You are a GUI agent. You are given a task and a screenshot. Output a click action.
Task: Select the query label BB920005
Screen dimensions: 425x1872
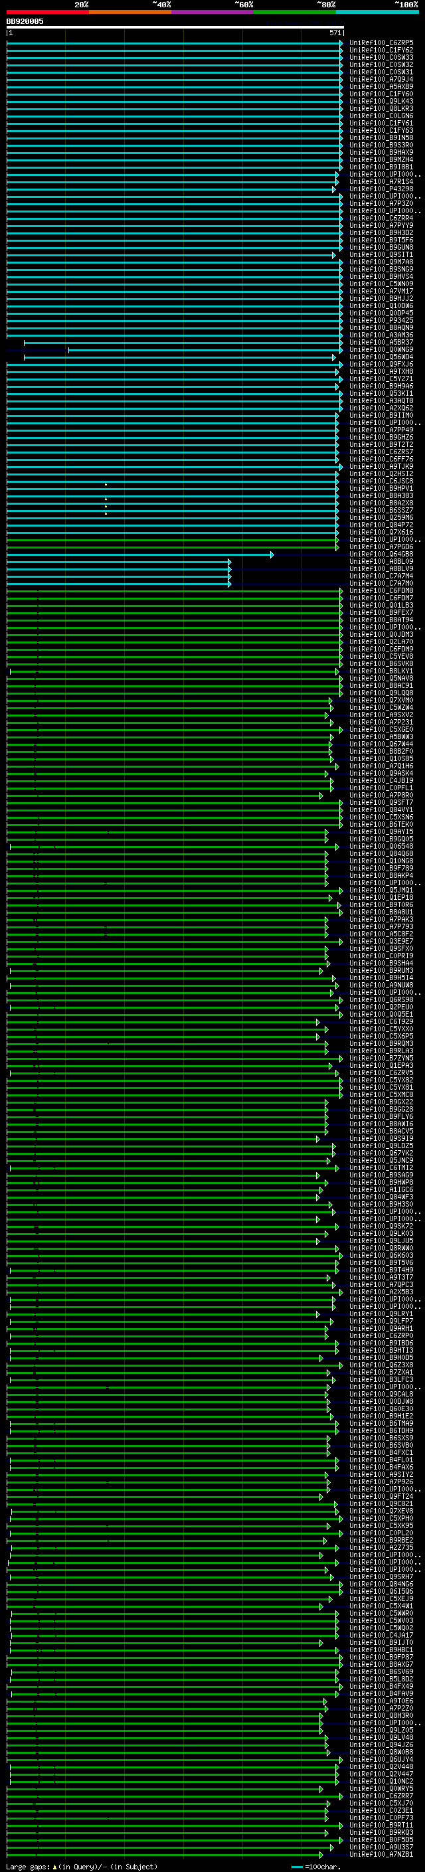pos(25,22)
